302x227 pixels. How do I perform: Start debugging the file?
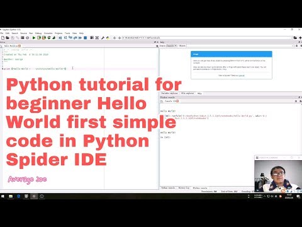60,38
